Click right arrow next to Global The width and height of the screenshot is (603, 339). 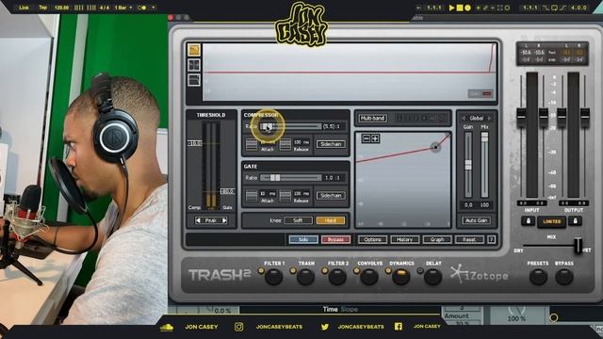490,119
